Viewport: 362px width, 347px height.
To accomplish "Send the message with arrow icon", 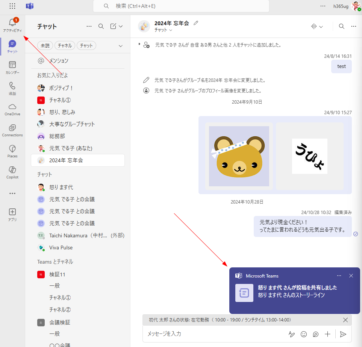I will point(343,334).
